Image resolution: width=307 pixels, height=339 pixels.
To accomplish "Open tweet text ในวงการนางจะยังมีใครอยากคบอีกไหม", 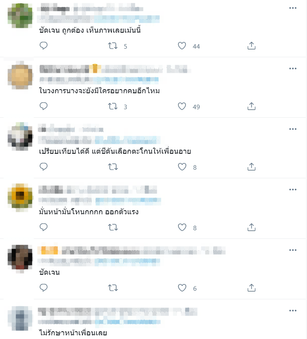I will (x=99, y=91).
